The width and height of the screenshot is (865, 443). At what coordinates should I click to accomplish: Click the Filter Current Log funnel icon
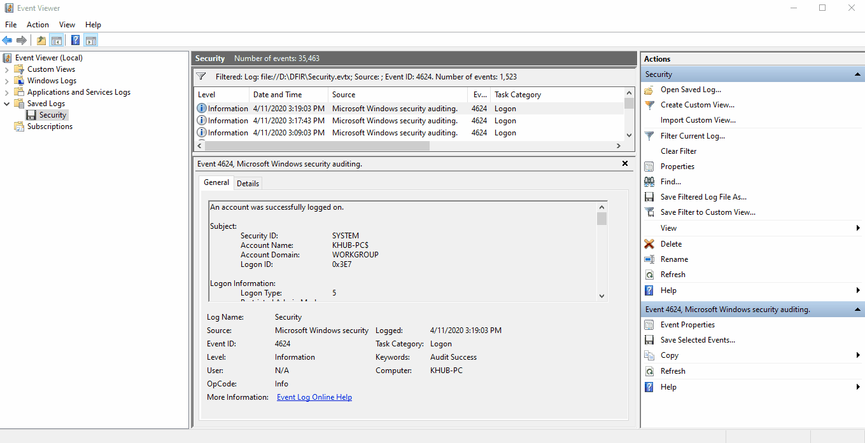tap(649, 135)
